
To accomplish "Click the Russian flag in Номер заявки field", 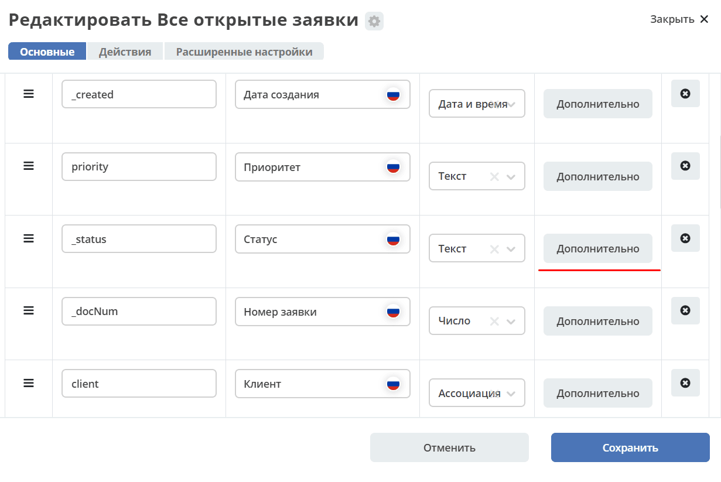I will coord(393,312).
